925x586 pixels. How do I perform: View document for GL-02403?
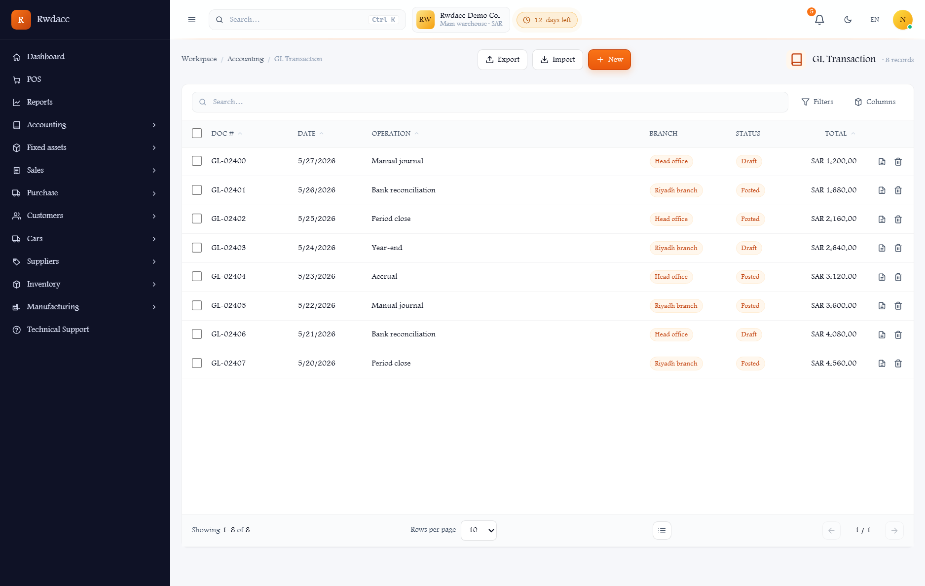coord(882,248)
